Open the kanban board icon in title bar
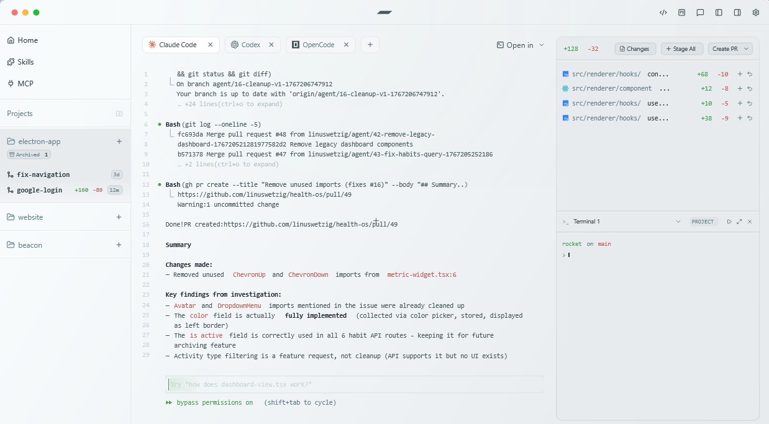 coord(681,12)
